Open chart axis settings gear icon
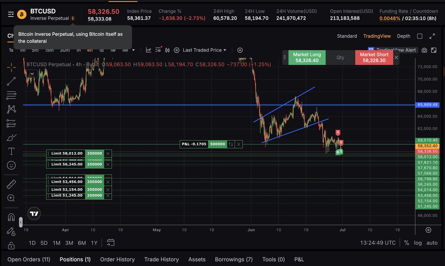The width and height of the screenshot is (445, 266). 428,230
